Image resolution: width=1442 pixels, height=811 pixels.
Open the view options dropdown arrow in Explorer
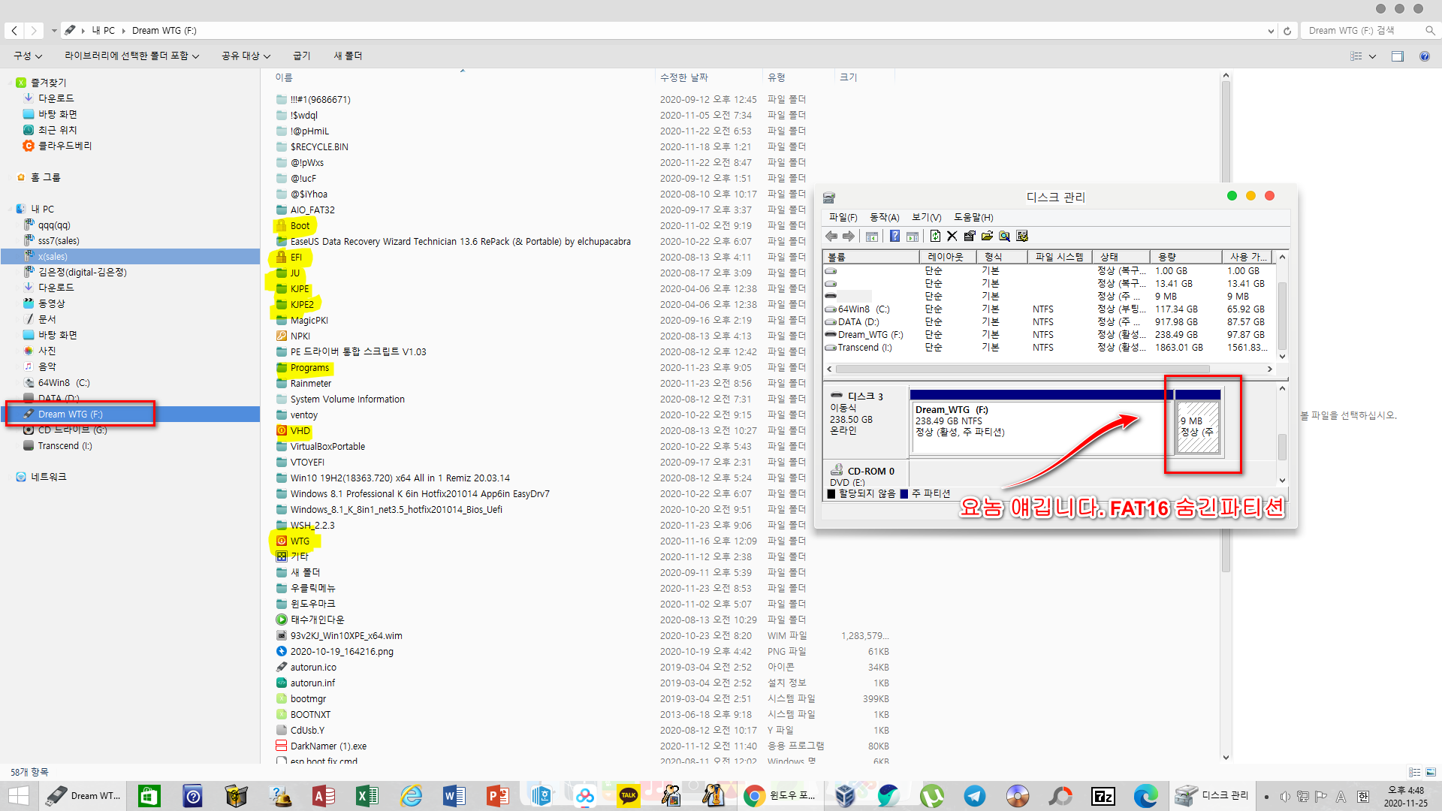1372,56
